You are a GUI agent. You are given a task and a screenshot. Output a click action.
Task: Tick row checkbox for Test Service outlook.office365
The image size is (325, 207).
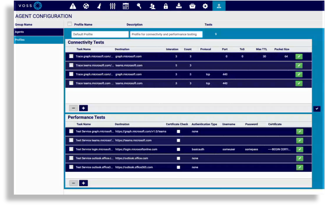pos(71,167)
